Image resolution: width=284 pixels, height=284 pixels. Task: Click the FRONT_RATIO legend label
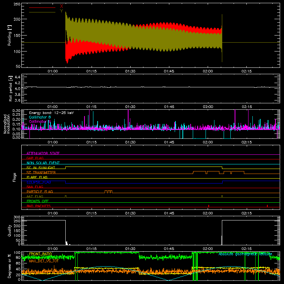(40, 254)
